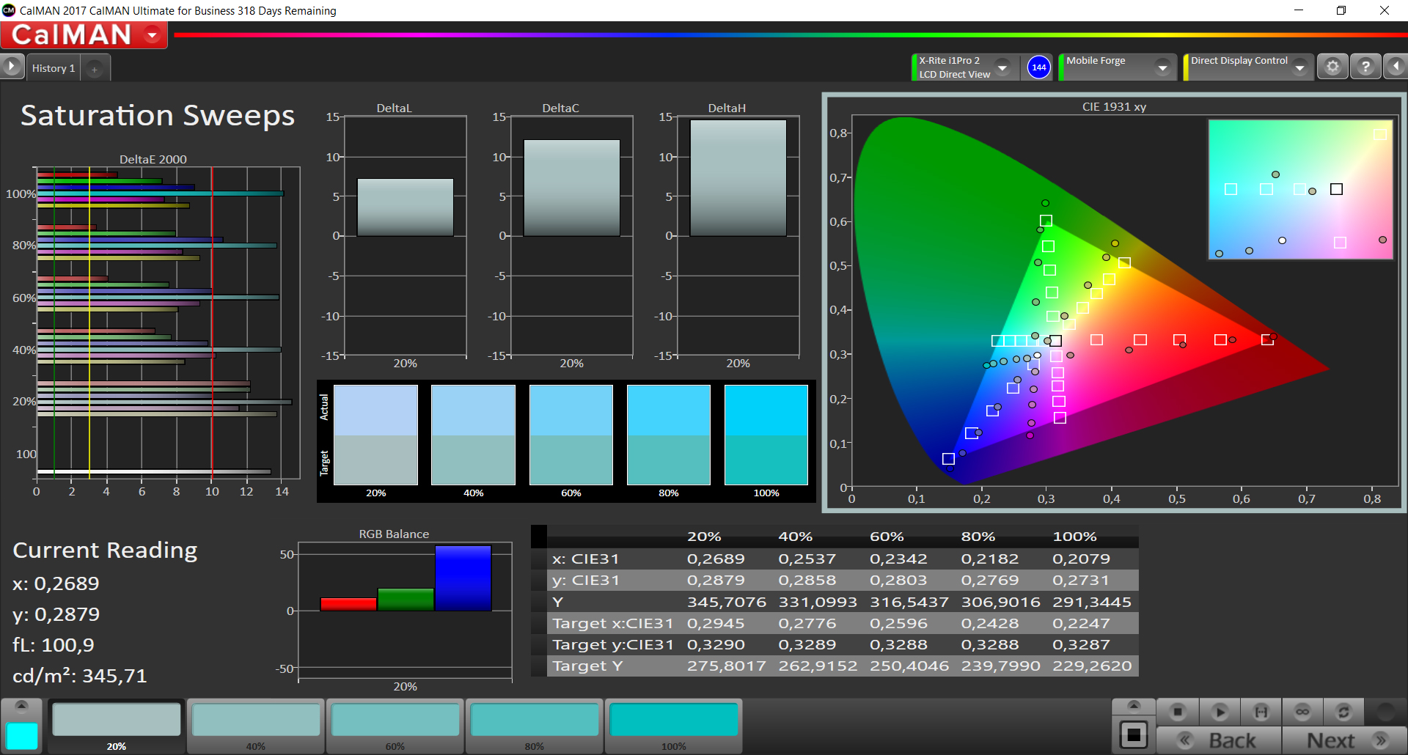The width and height of the screenshot is (1408, 755).
Task: Click the stop measurement icon
Action: 1178,712
